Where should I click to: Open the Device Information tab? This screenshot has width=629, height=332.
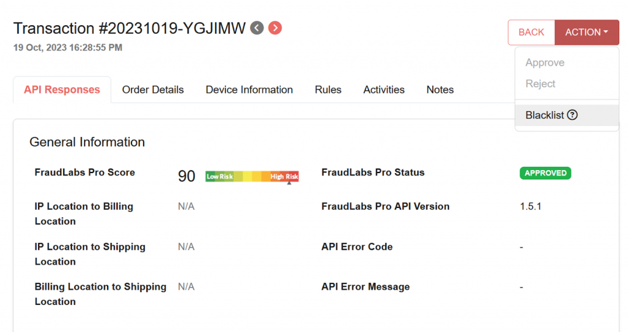tap(249, 90)
